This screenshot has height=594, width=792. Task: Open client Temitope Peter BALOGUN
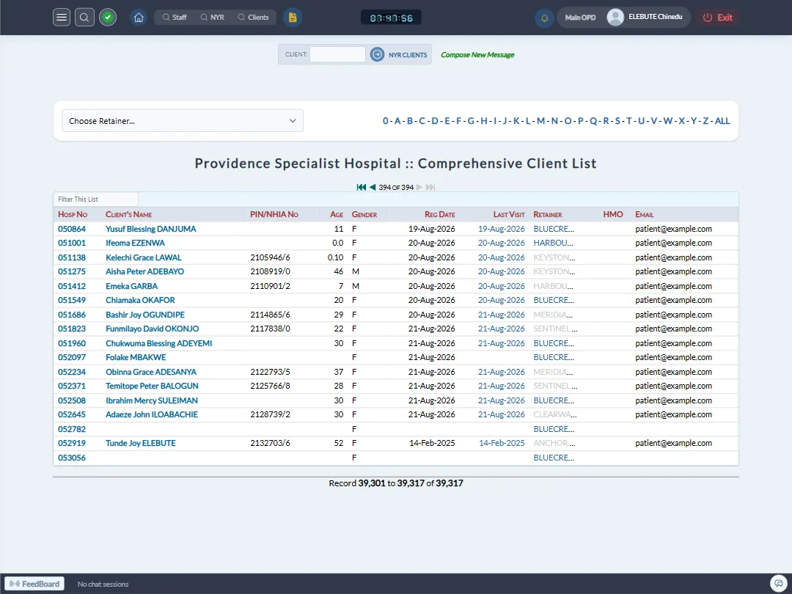point(152,386)
